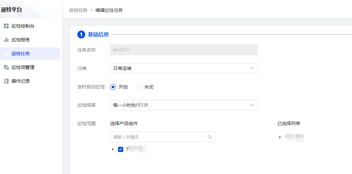Select the 关闭 radio button
The width and height of the screenshot is (352, 174).
tap(139, 87)
